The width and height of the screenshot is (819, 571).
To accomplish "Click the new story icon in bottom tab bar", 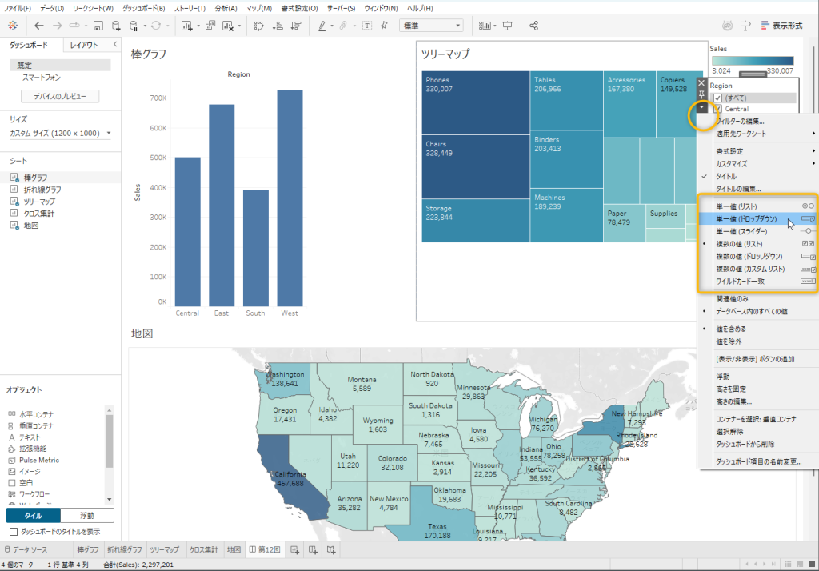I will (331, 550).
